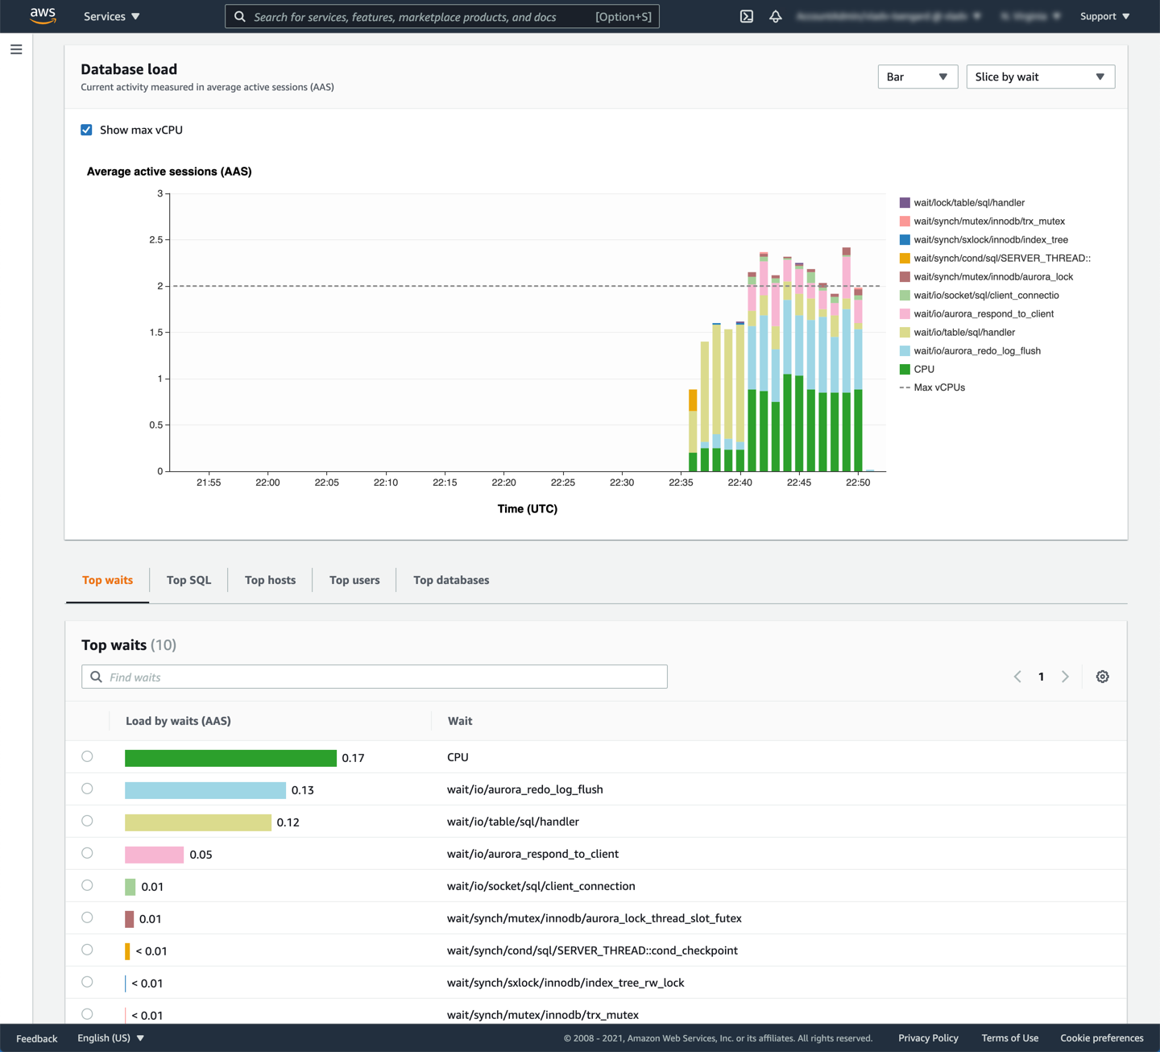Open Top waits settings gear
1160x1052 pixels.
click(1102, 677)
